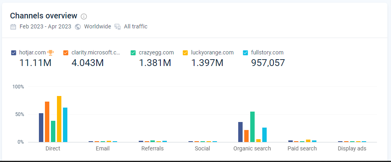The image size is (391, 162).
Task: Click the All traffic label
Action: coord(136,27)
